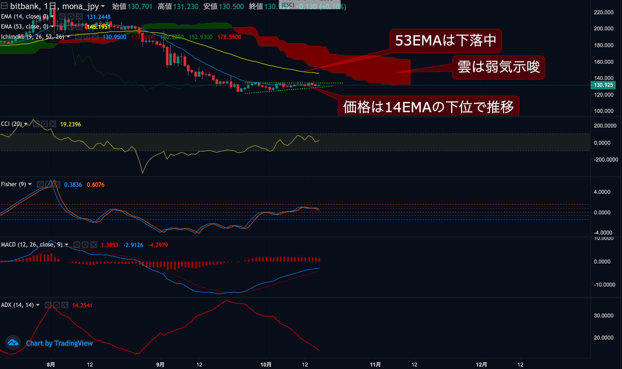Expand the Ichimoku indicator dropdown arrow
622x369 pixels.
tap(68, 37)
